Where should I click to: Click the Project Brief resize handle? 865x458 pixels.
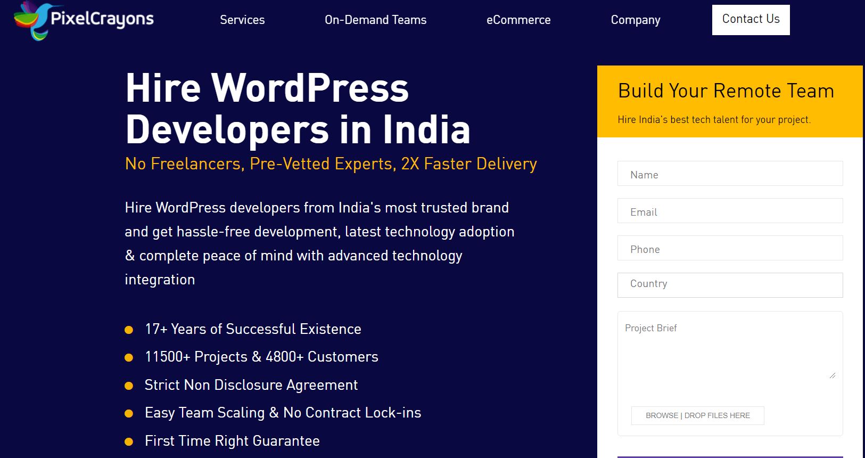pos(833,375)
